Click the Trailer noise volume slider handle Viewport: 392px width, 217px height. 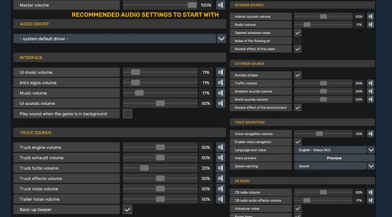[160, 199]
